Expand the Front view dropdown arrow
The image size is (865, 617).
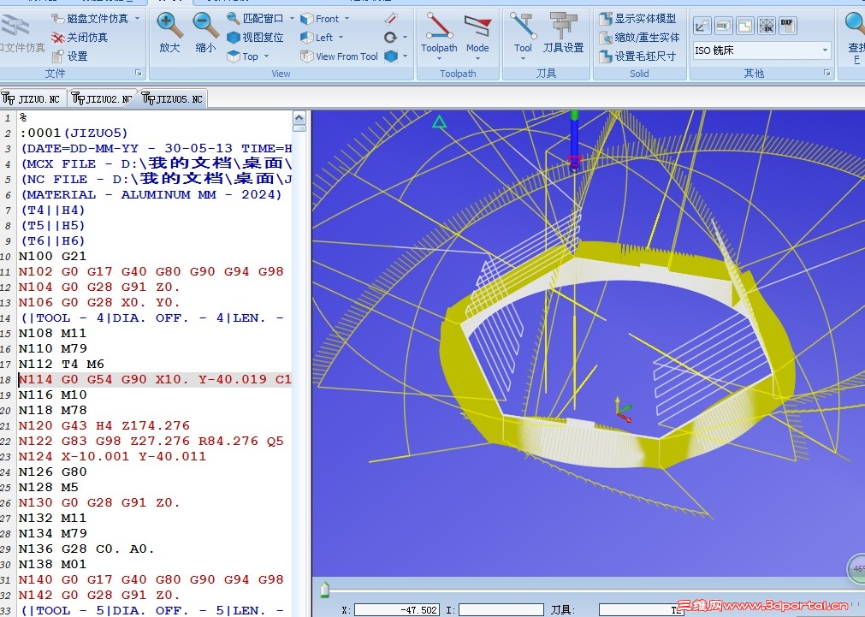347,19
